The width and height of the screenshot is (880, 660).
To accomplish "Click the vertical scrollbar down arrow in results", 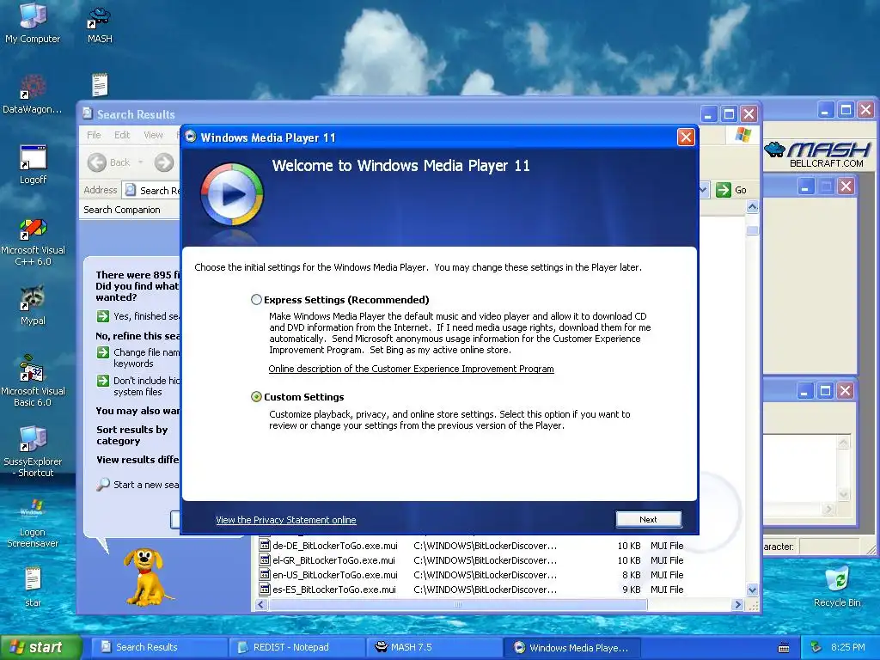I will tap(753, 590).
